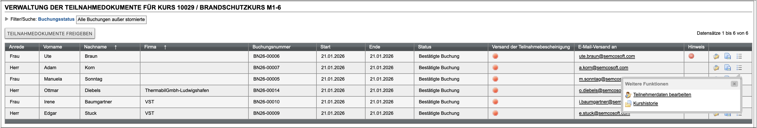Open document icon for Adam Korn
The height and width of the screenshot is (128, 757).
coord(728,68)
